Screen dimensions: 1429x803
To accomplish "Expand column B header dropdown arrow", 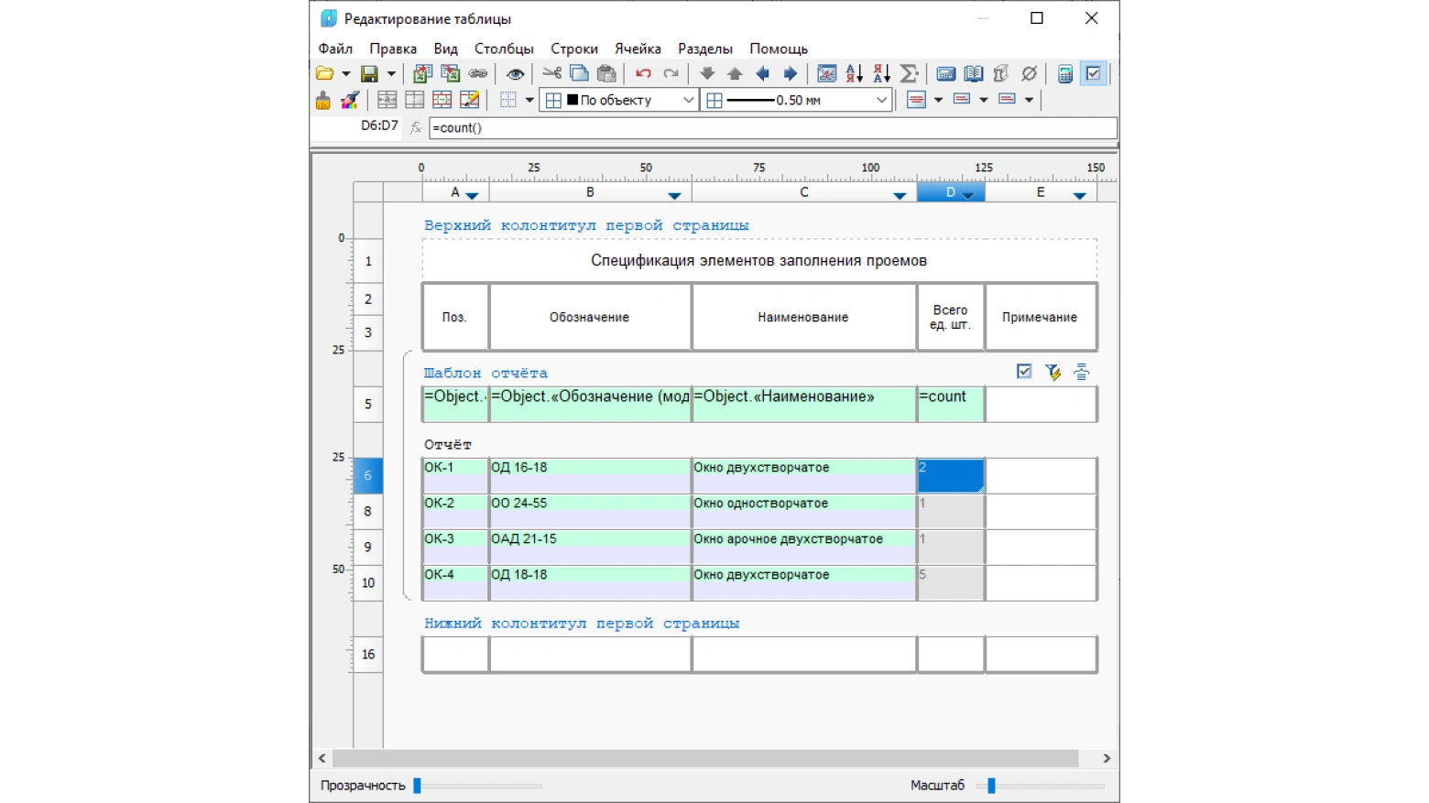I will [674, 195].
